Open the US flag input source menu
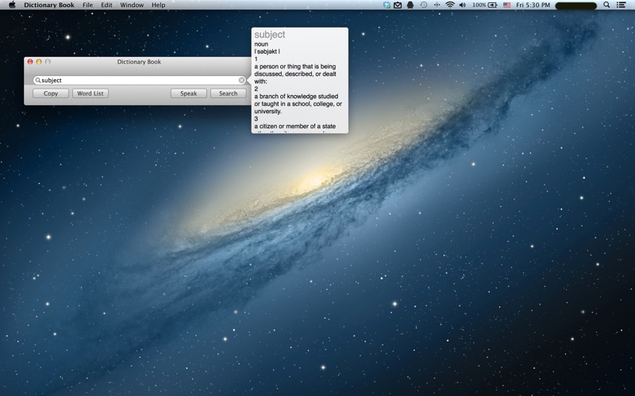Screen dimensions: 635x396 [x=506, y=5]
